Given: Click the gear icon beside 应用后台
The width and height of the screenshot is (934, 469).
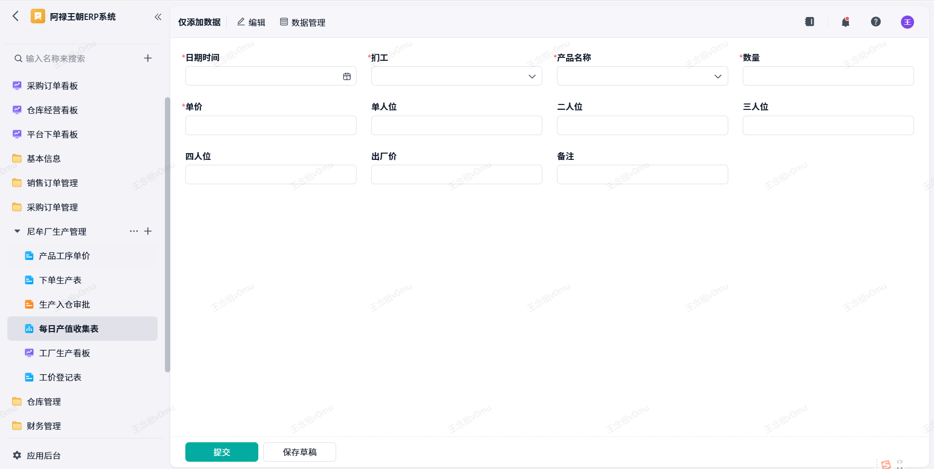Looking at the screenshot, I should pyautogui.click(x=17, y=455).
